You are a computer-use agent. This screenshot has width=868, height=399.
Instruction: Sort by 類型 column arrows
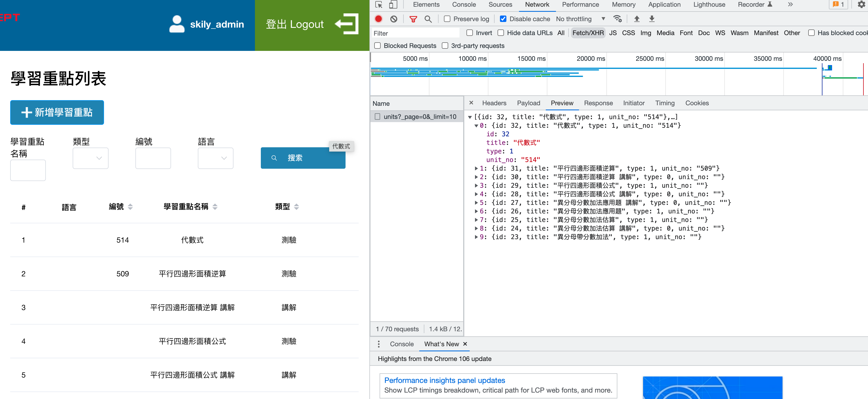[296, 207]
